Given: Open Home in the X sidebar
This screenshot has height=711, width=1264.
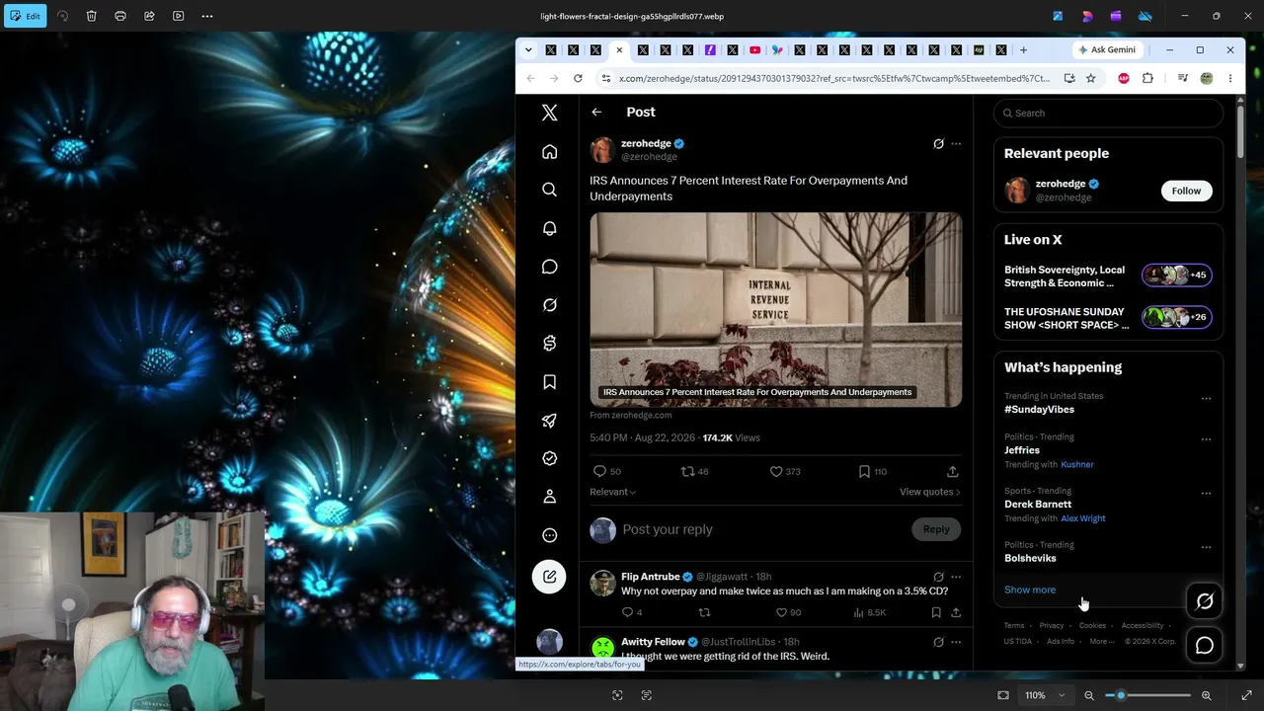Looking at the screenshot, I should click(x=550, y=151).
